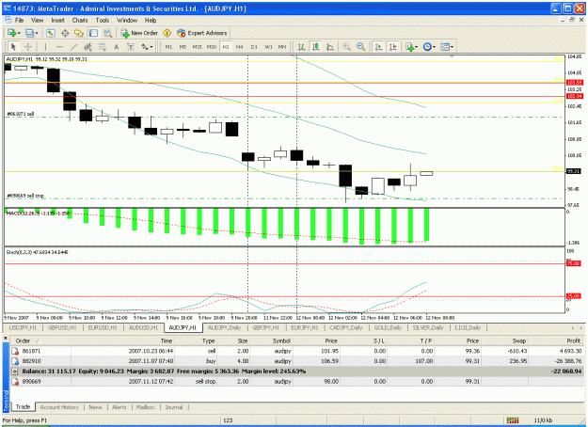588x427 pixels.
Task: Toggle the Terminal window icon
Action: point(93,33)
